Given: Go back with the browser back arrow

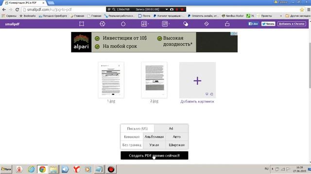Looking at the screenshot, I should [x=4, y=10].
